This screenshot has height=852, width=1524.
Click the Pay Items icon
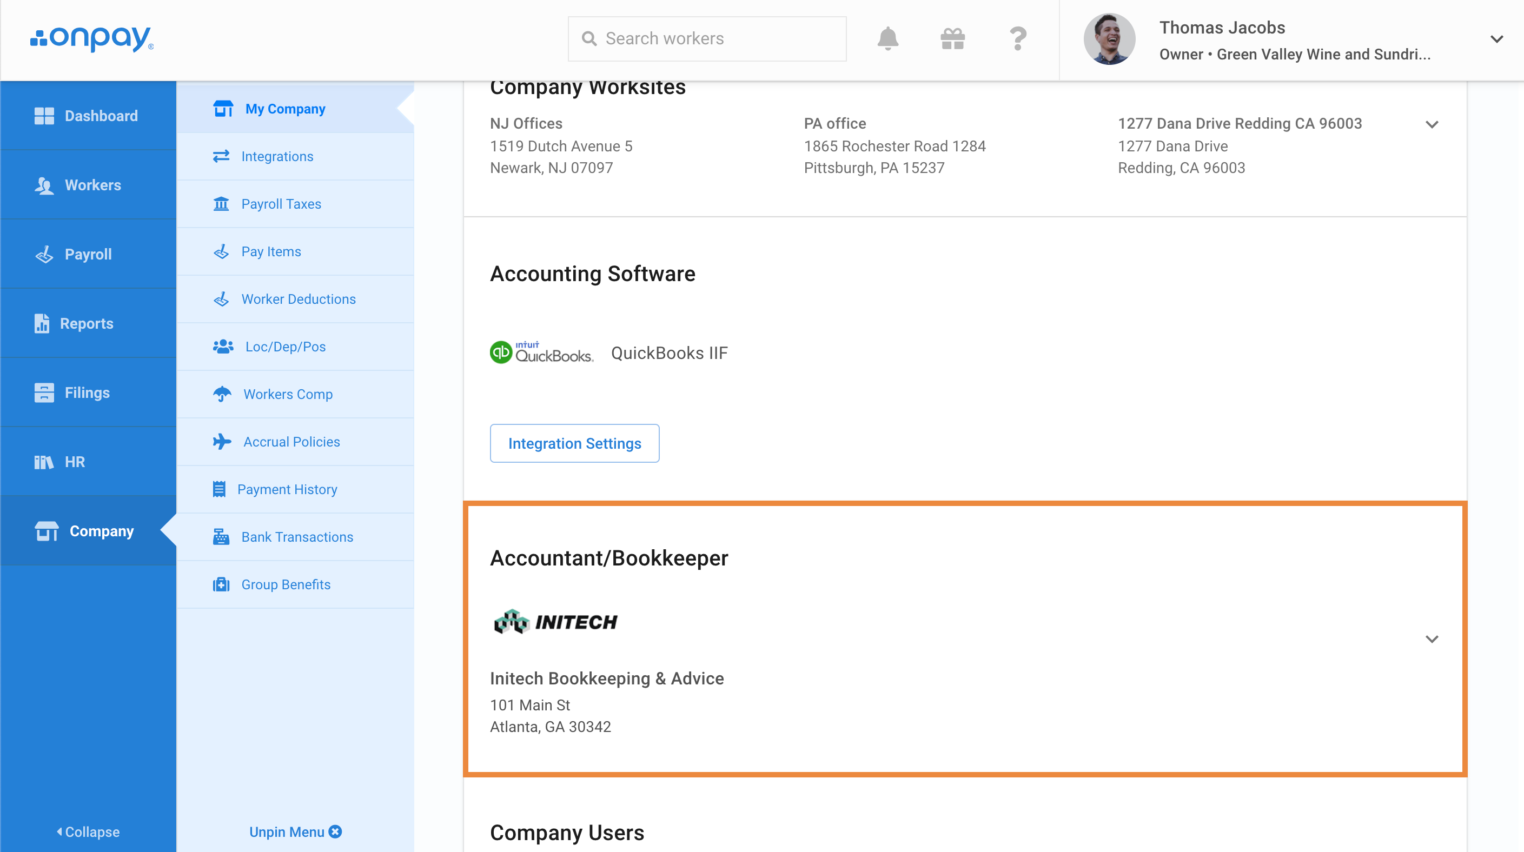pyautogui.click(x=221, y=251)
